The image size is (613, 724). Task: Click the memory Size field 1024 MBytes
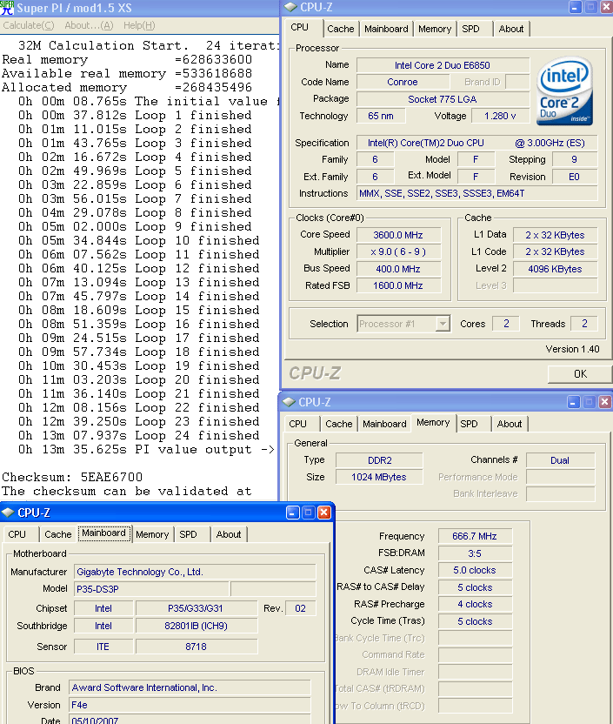379,477
